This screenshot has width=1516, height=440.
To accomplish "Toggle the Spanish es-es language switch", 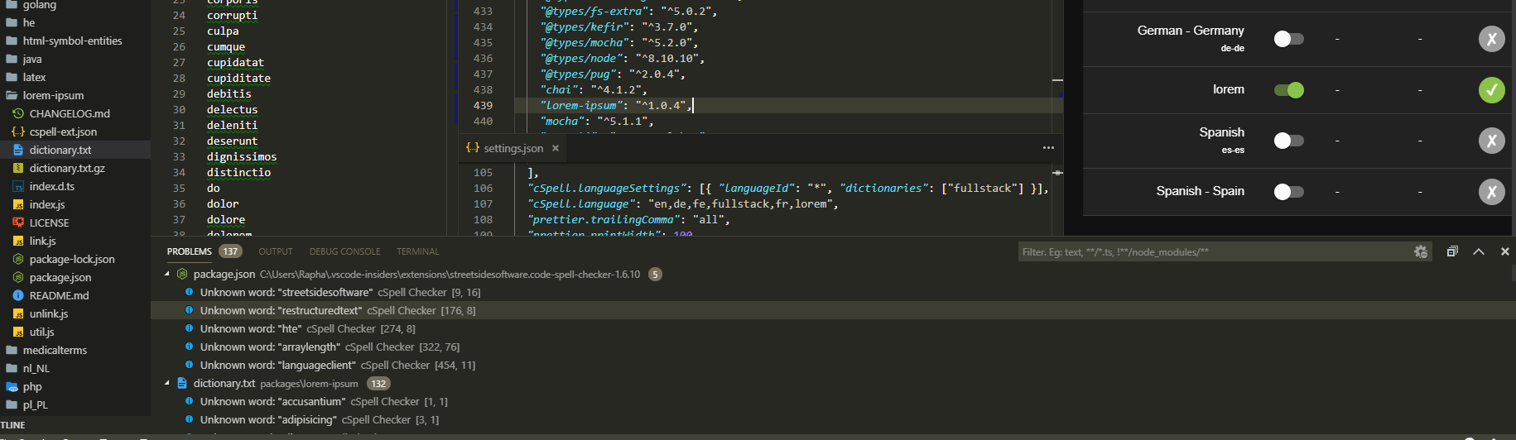I will (1288, 141).
